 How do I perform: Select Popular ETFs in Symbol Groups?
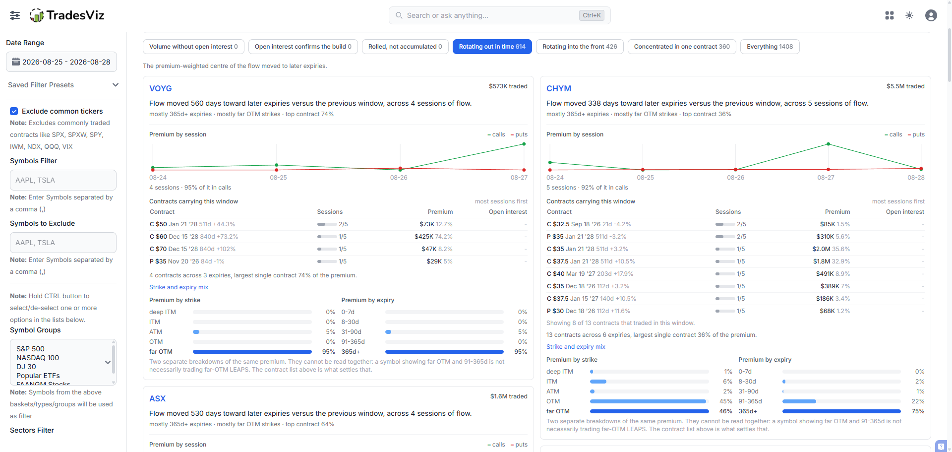[x=38, y=376]
